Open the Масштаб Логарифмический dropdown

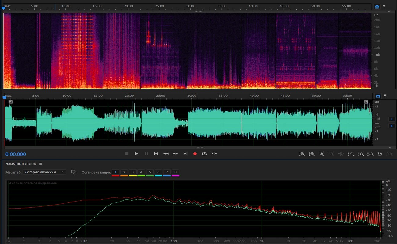[x=45, y=172]
